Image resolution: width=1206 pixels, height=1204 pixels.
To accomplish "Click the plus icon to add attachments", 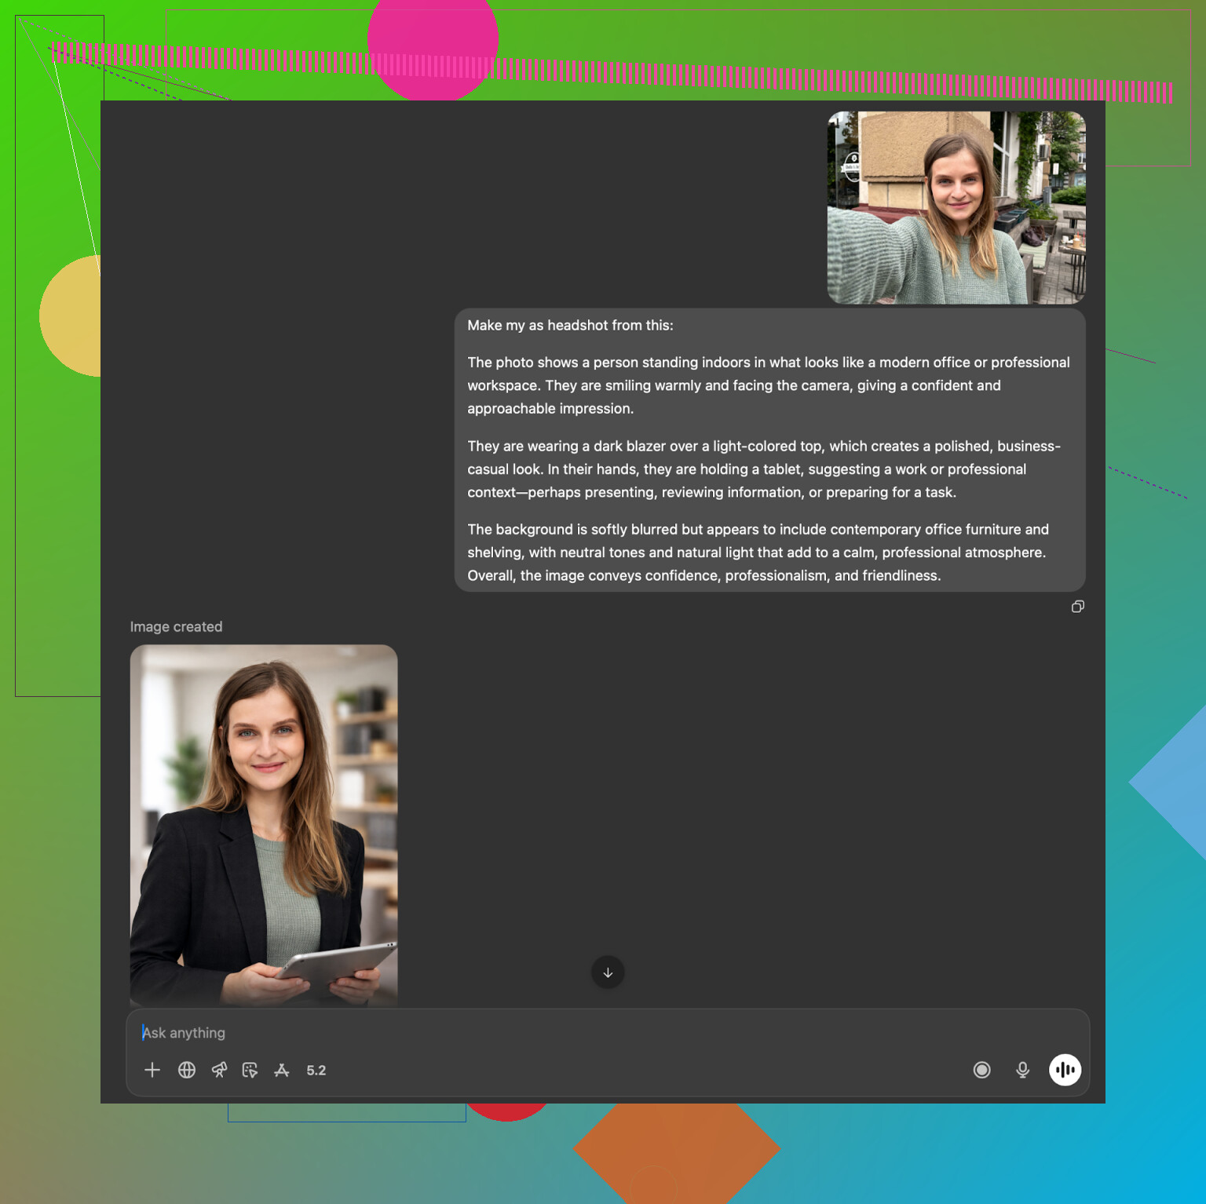I will 152,1070.
